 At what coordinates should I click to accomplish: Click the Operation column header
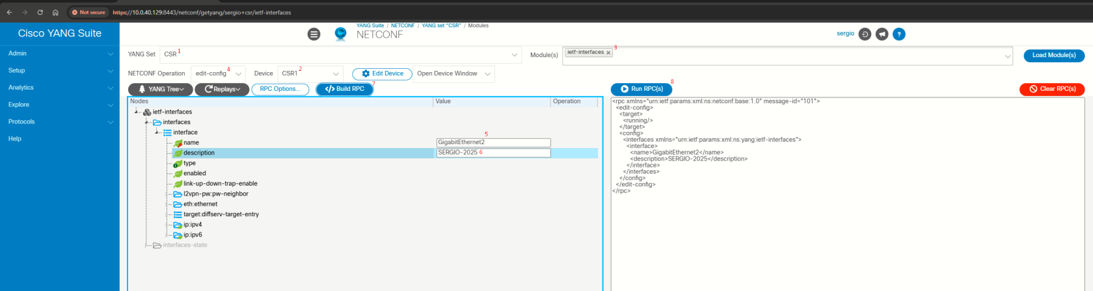point(574,101)
